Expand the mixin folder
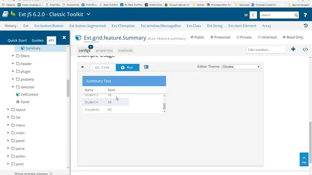The image size is (312, 175). tap(8, 133)
